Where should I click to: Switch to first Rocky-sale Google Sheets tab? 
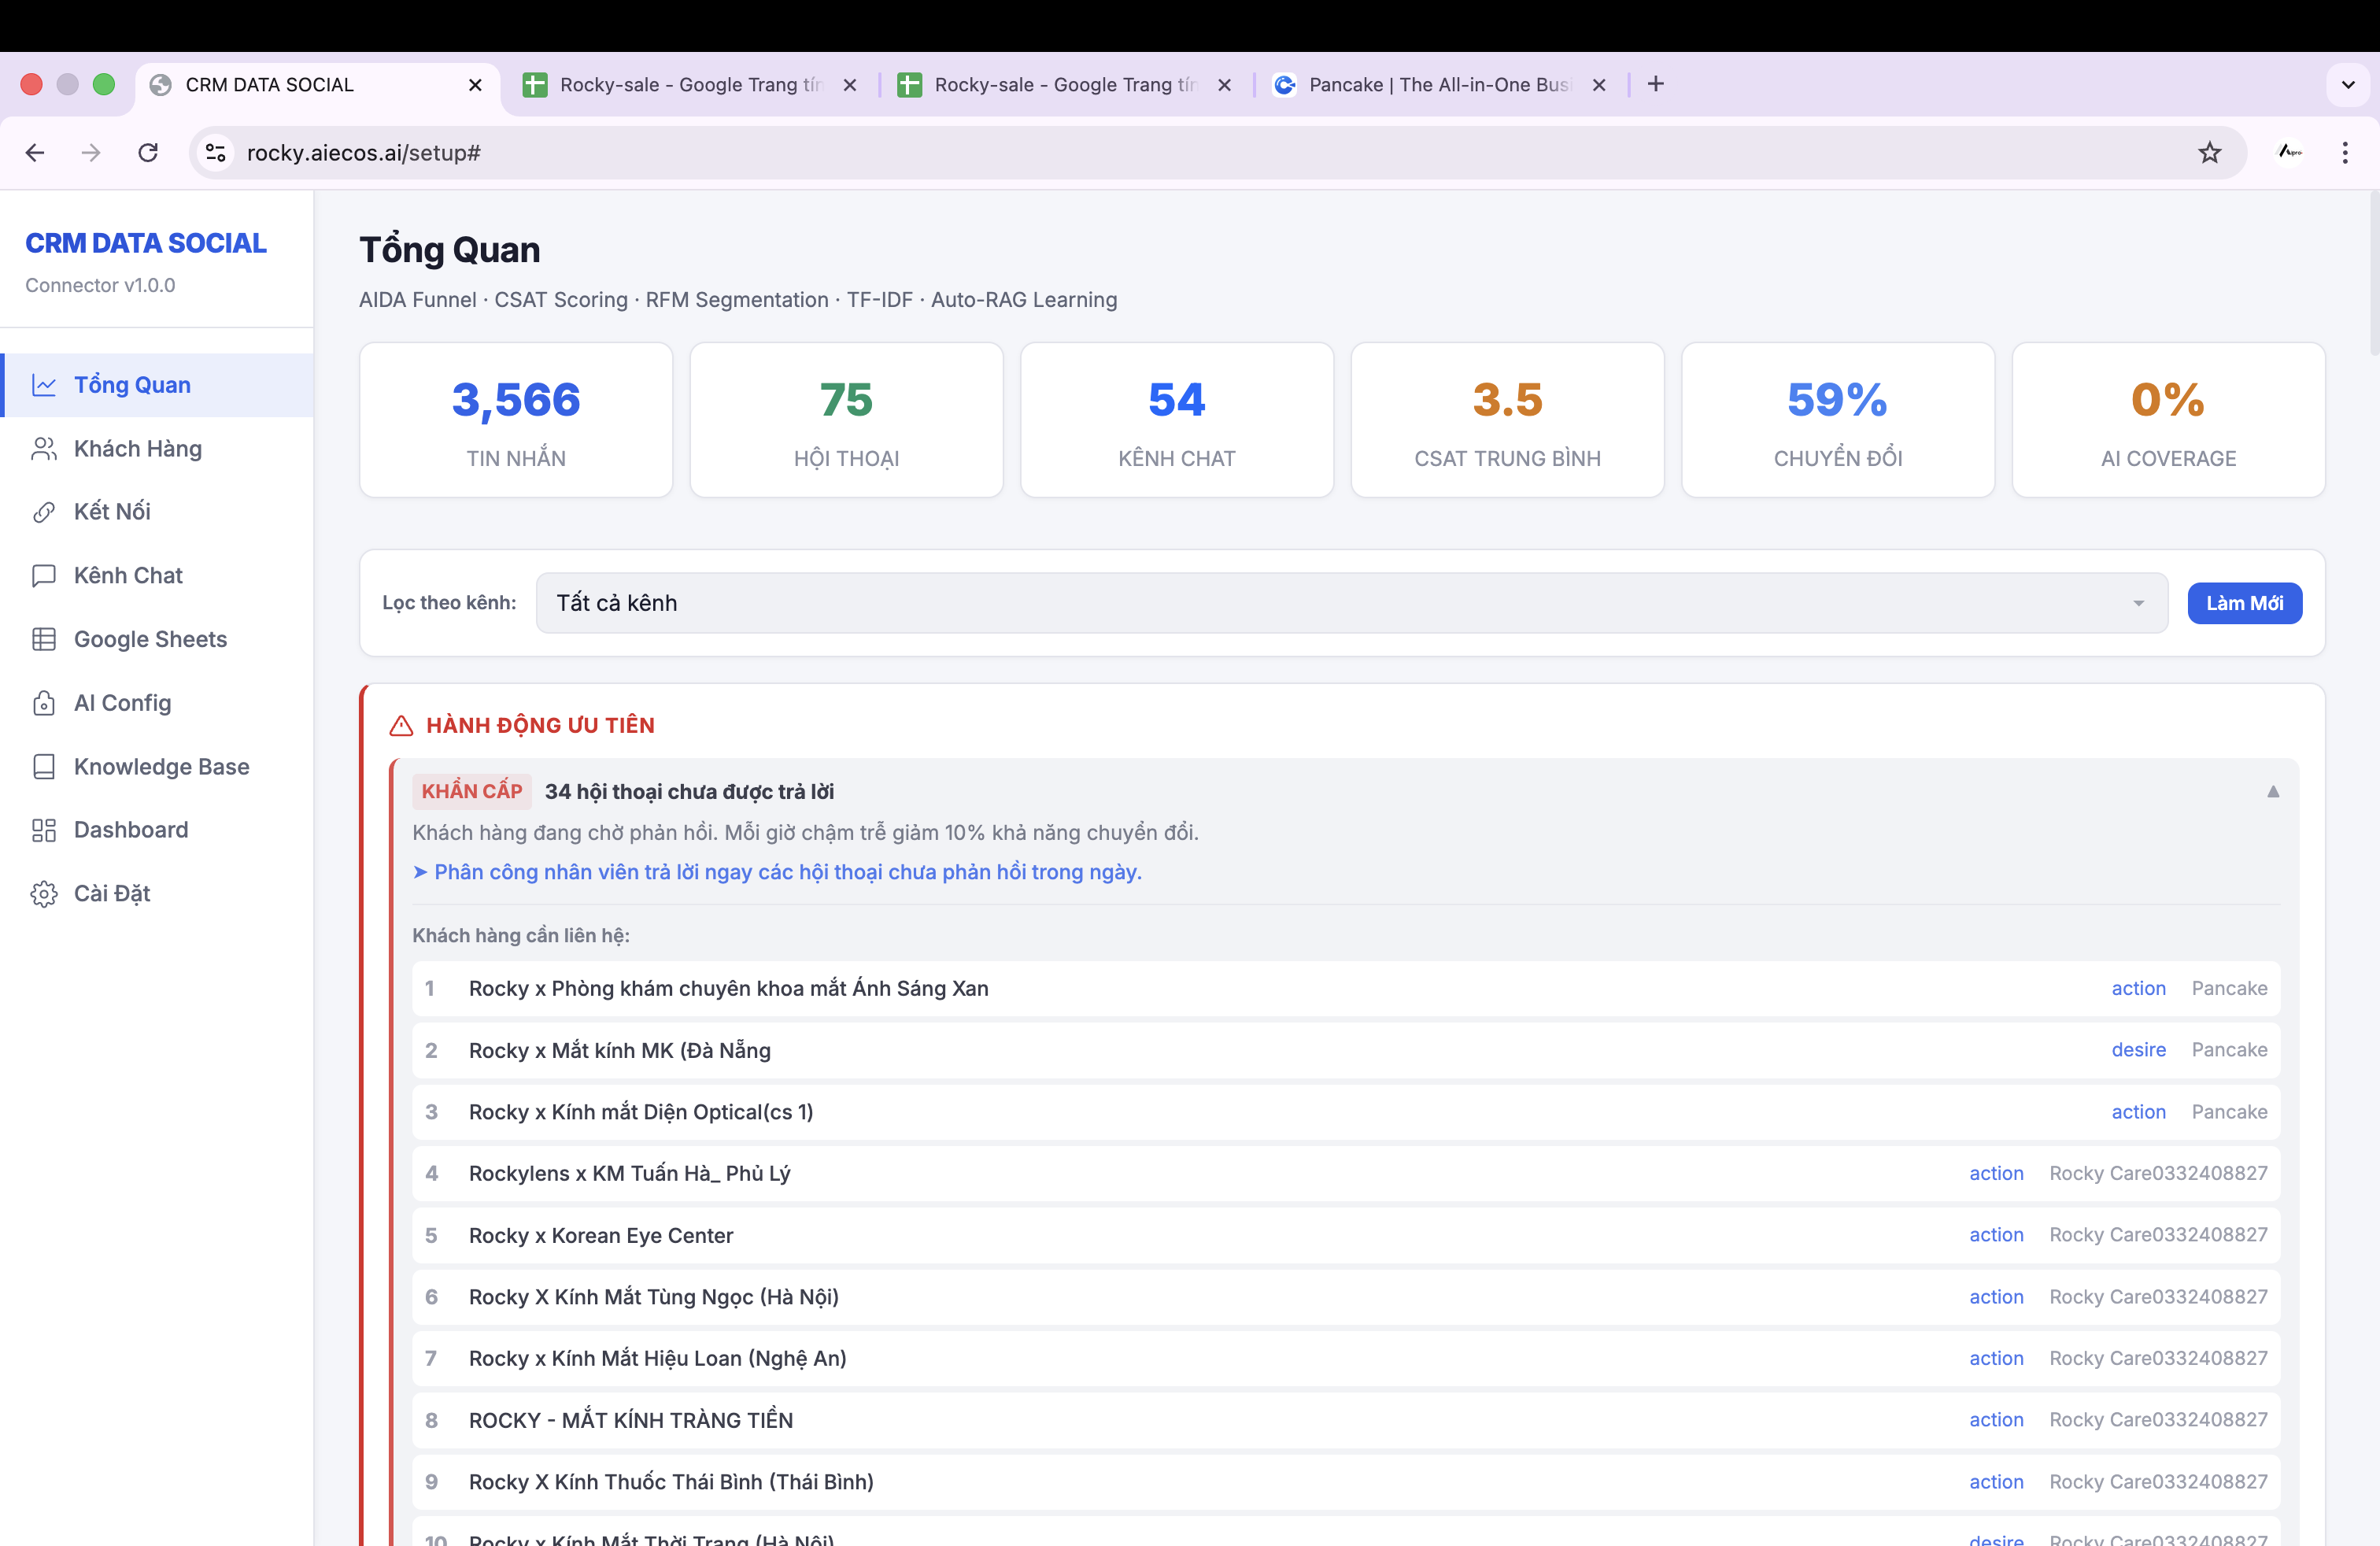690,84
